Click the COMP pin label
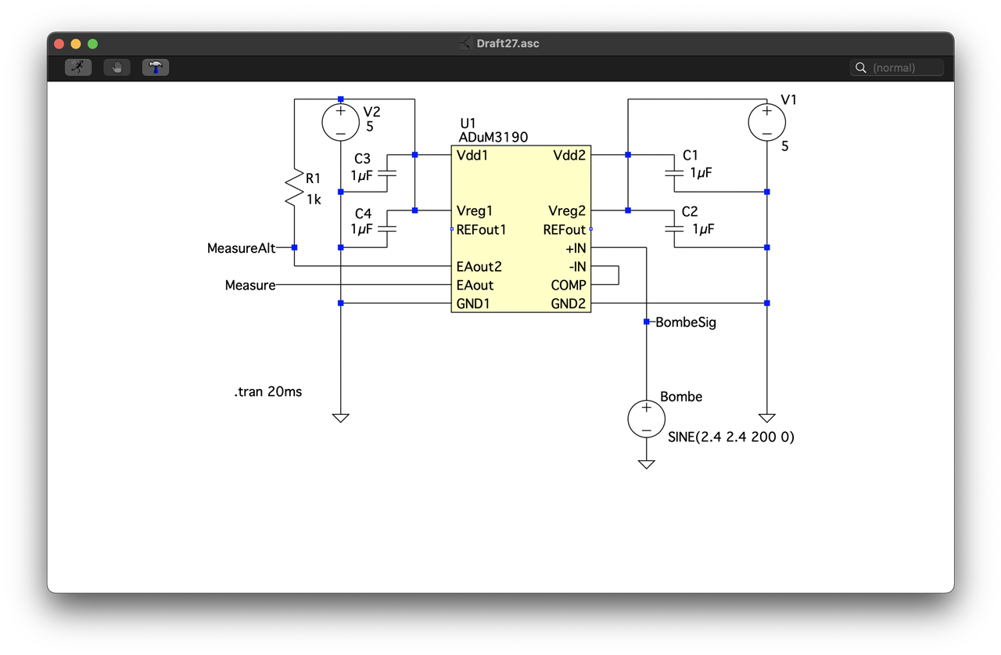This screenshot has height=655, width=1001. [569, 286]
